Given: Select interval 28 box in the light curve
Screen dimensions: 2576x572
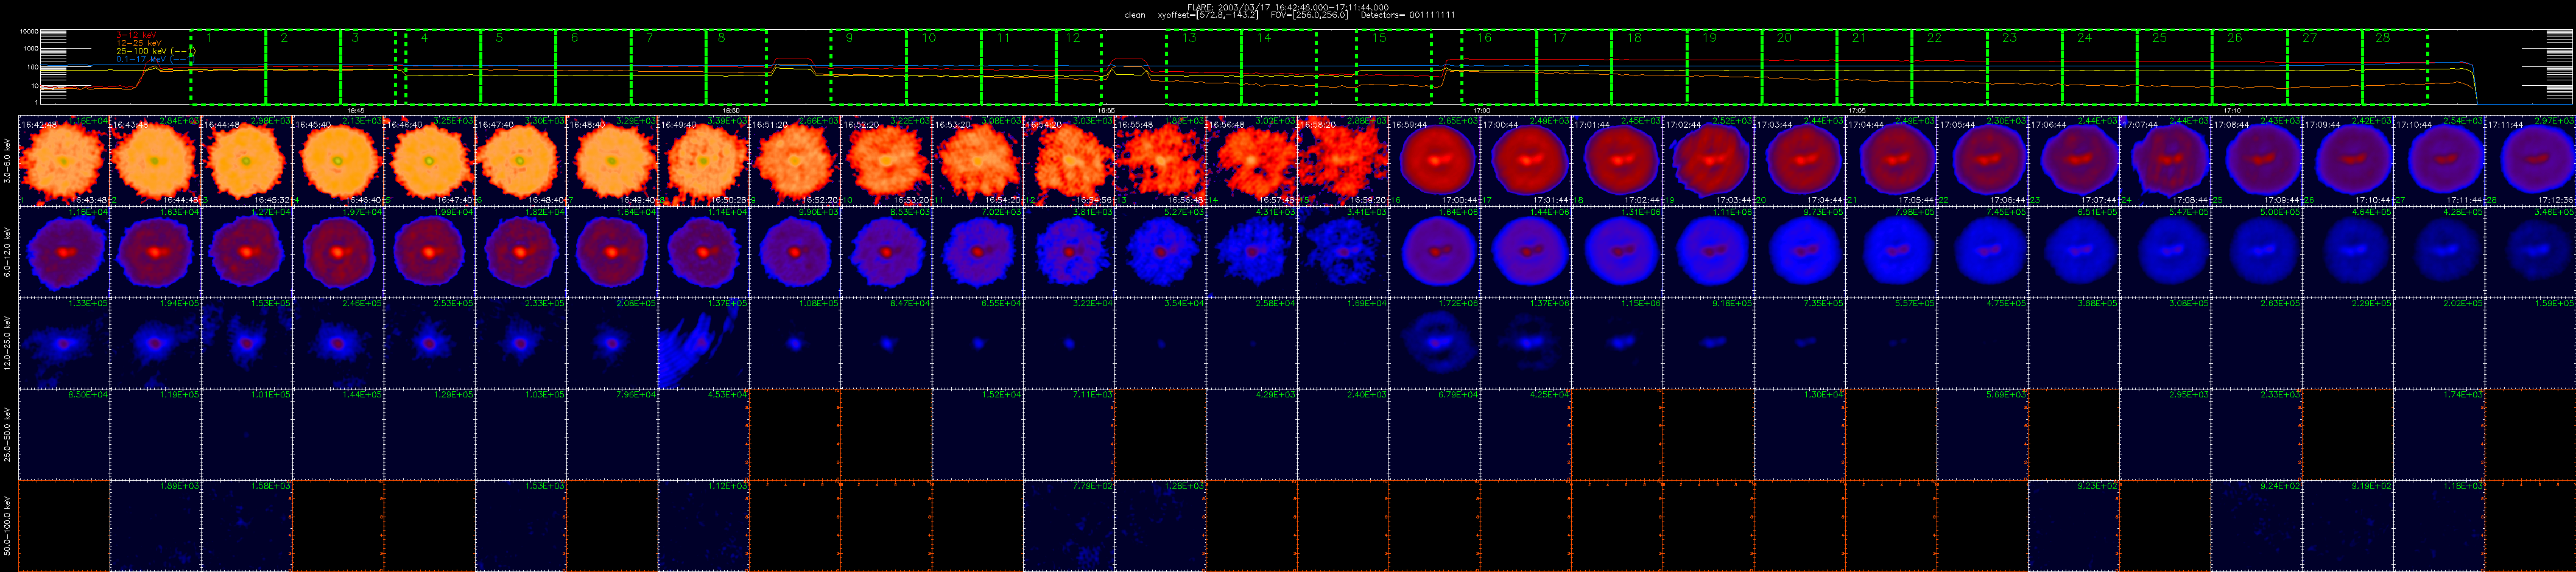Looking at the screenshot, I should (2394, 67).
